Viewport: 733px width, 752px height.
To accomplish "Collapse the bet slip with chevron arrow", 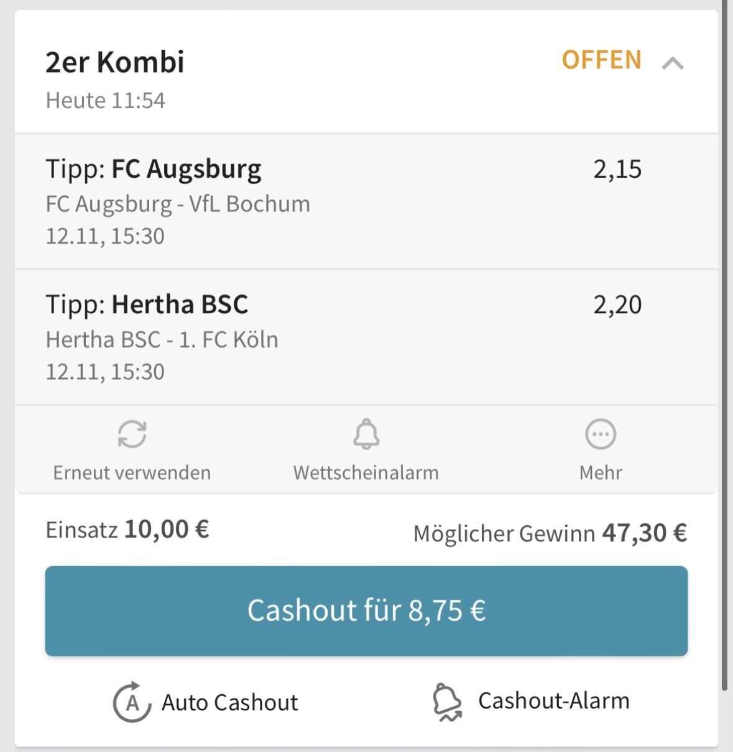I will [673, 63].
